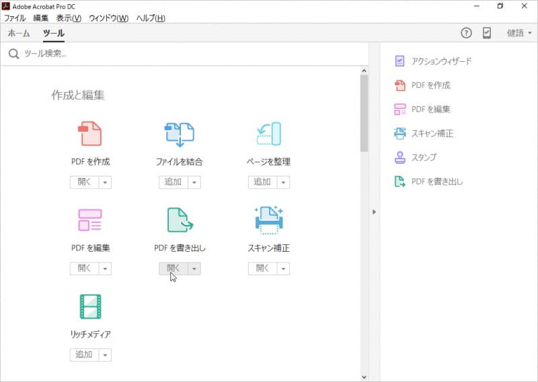The width and height of the screenshot is (538, 382).
Task: Click スタンプ label in right panel
Action: 424,157
